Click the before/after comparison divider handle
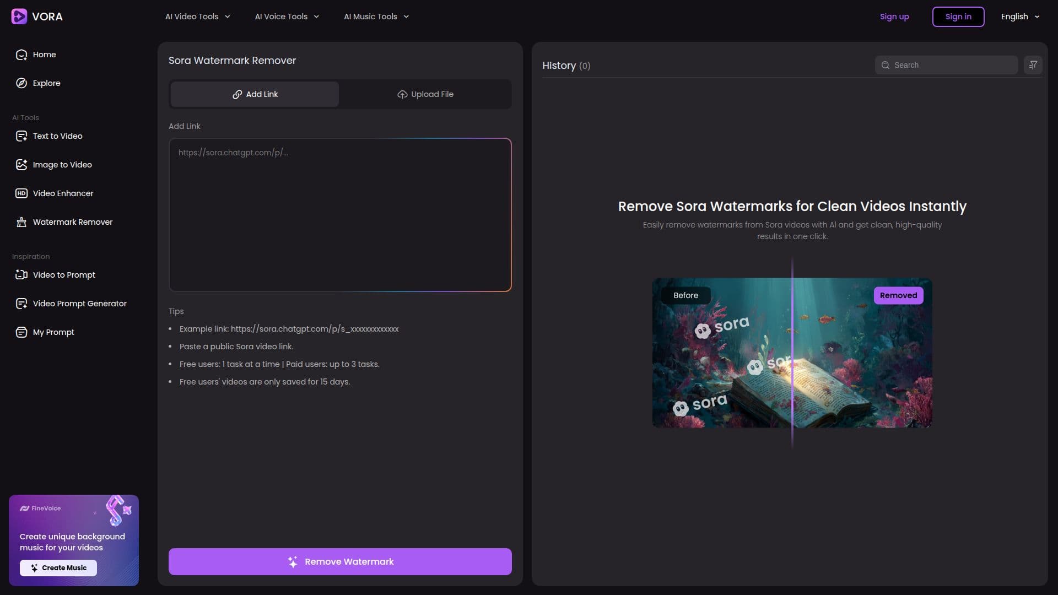This screenshot has width=1058, height=595. click(x=792, y=353)
